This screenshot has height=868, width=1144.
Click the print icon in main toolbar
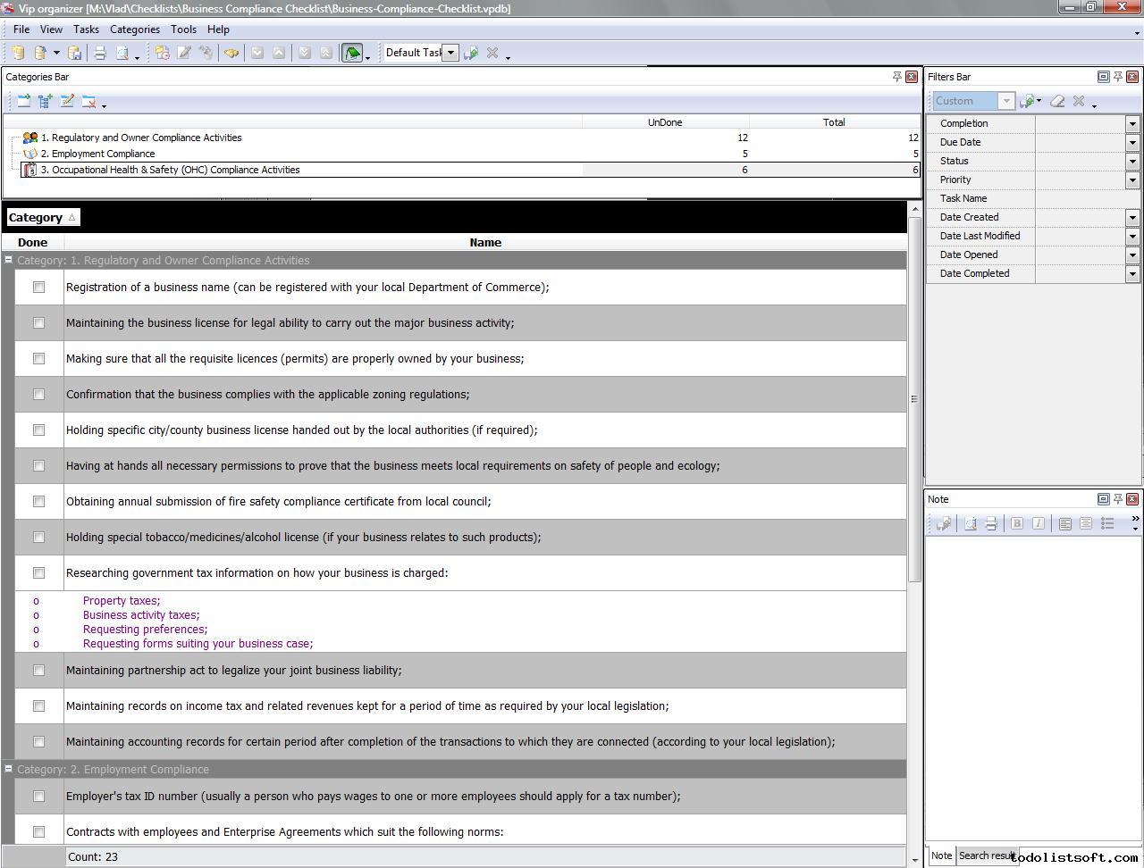coord(100,54)
